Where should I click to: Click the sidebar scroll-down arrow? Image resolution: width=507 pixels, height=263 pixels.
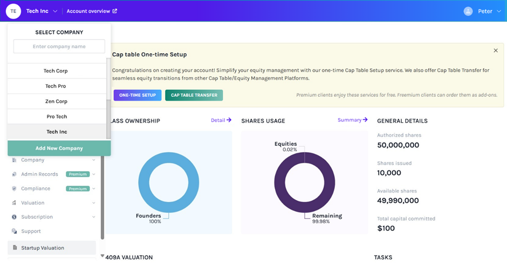(x=102, y=256)
